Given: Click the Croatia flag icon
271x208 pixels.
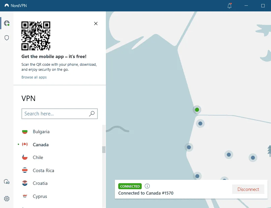Looking at the screenshot, I should 25,183.
